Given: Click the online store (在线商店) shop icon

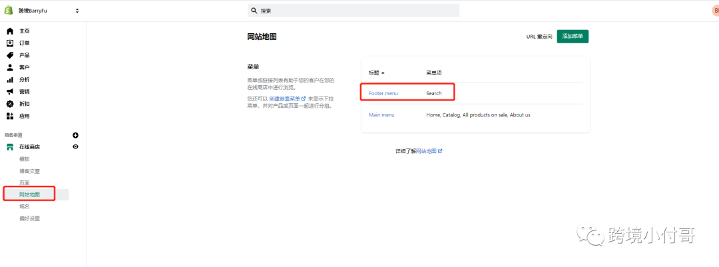Looking at the screenshot, I should (10, 147).
